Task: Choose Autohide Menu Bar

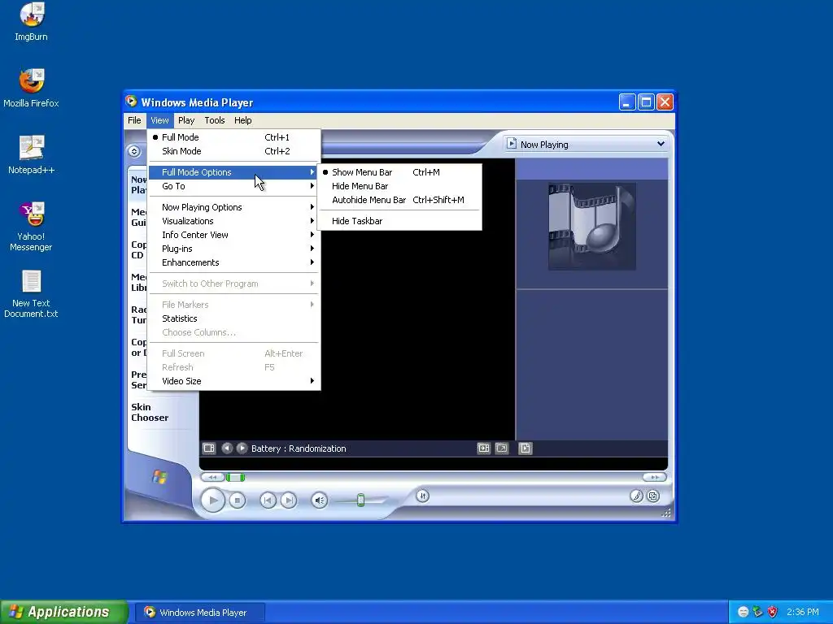Action: point(399,200)
